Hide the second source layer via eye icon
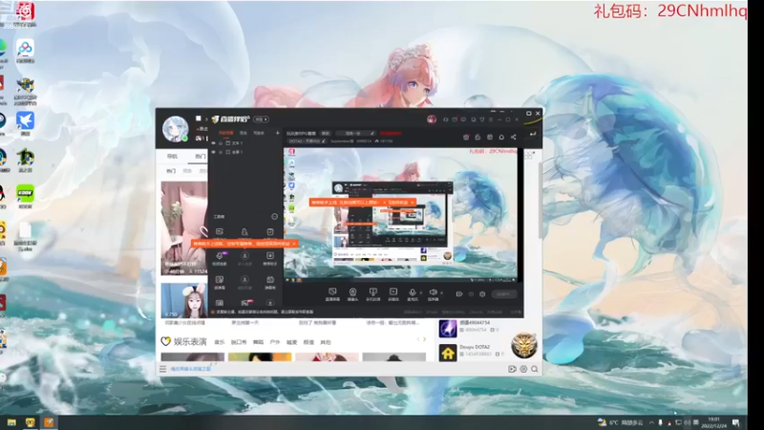Image resolution: width=764 pixels, height=430 pixels. pos(213,152)
